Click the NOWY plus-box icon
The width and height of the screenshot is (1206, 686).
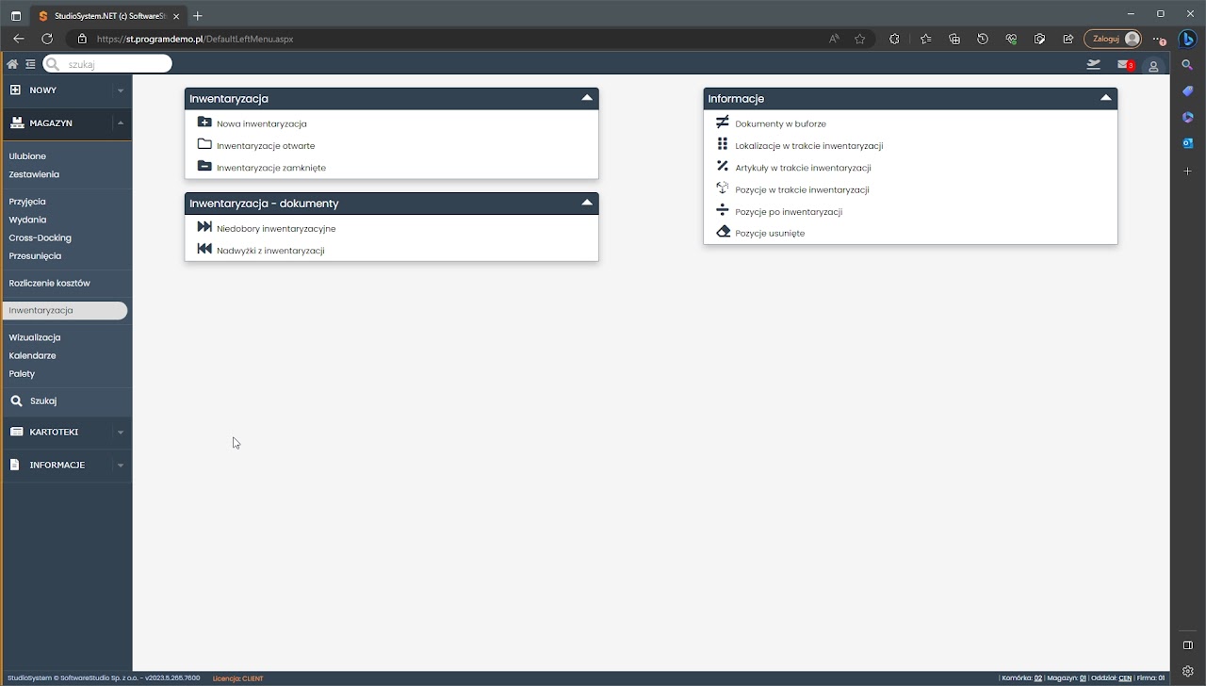click(x=16, y=90)
